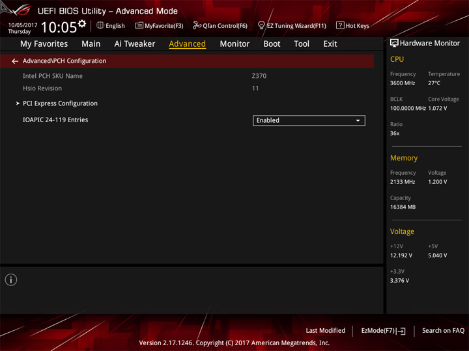This screenshot has height=351, width=469.
Task: Open the Ai Tweaker tab
Action: (x=135, y=44)
